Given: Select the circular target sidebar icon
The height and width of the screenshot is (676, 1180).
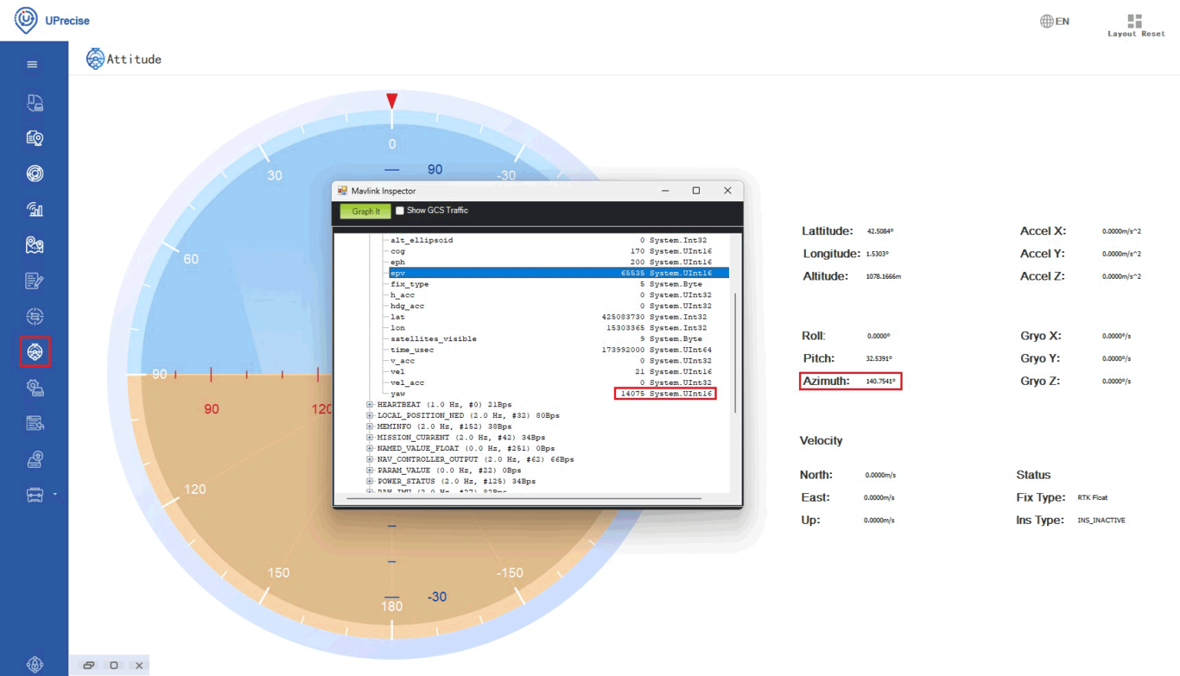Looking at the screenshot, I should [35, 173].
